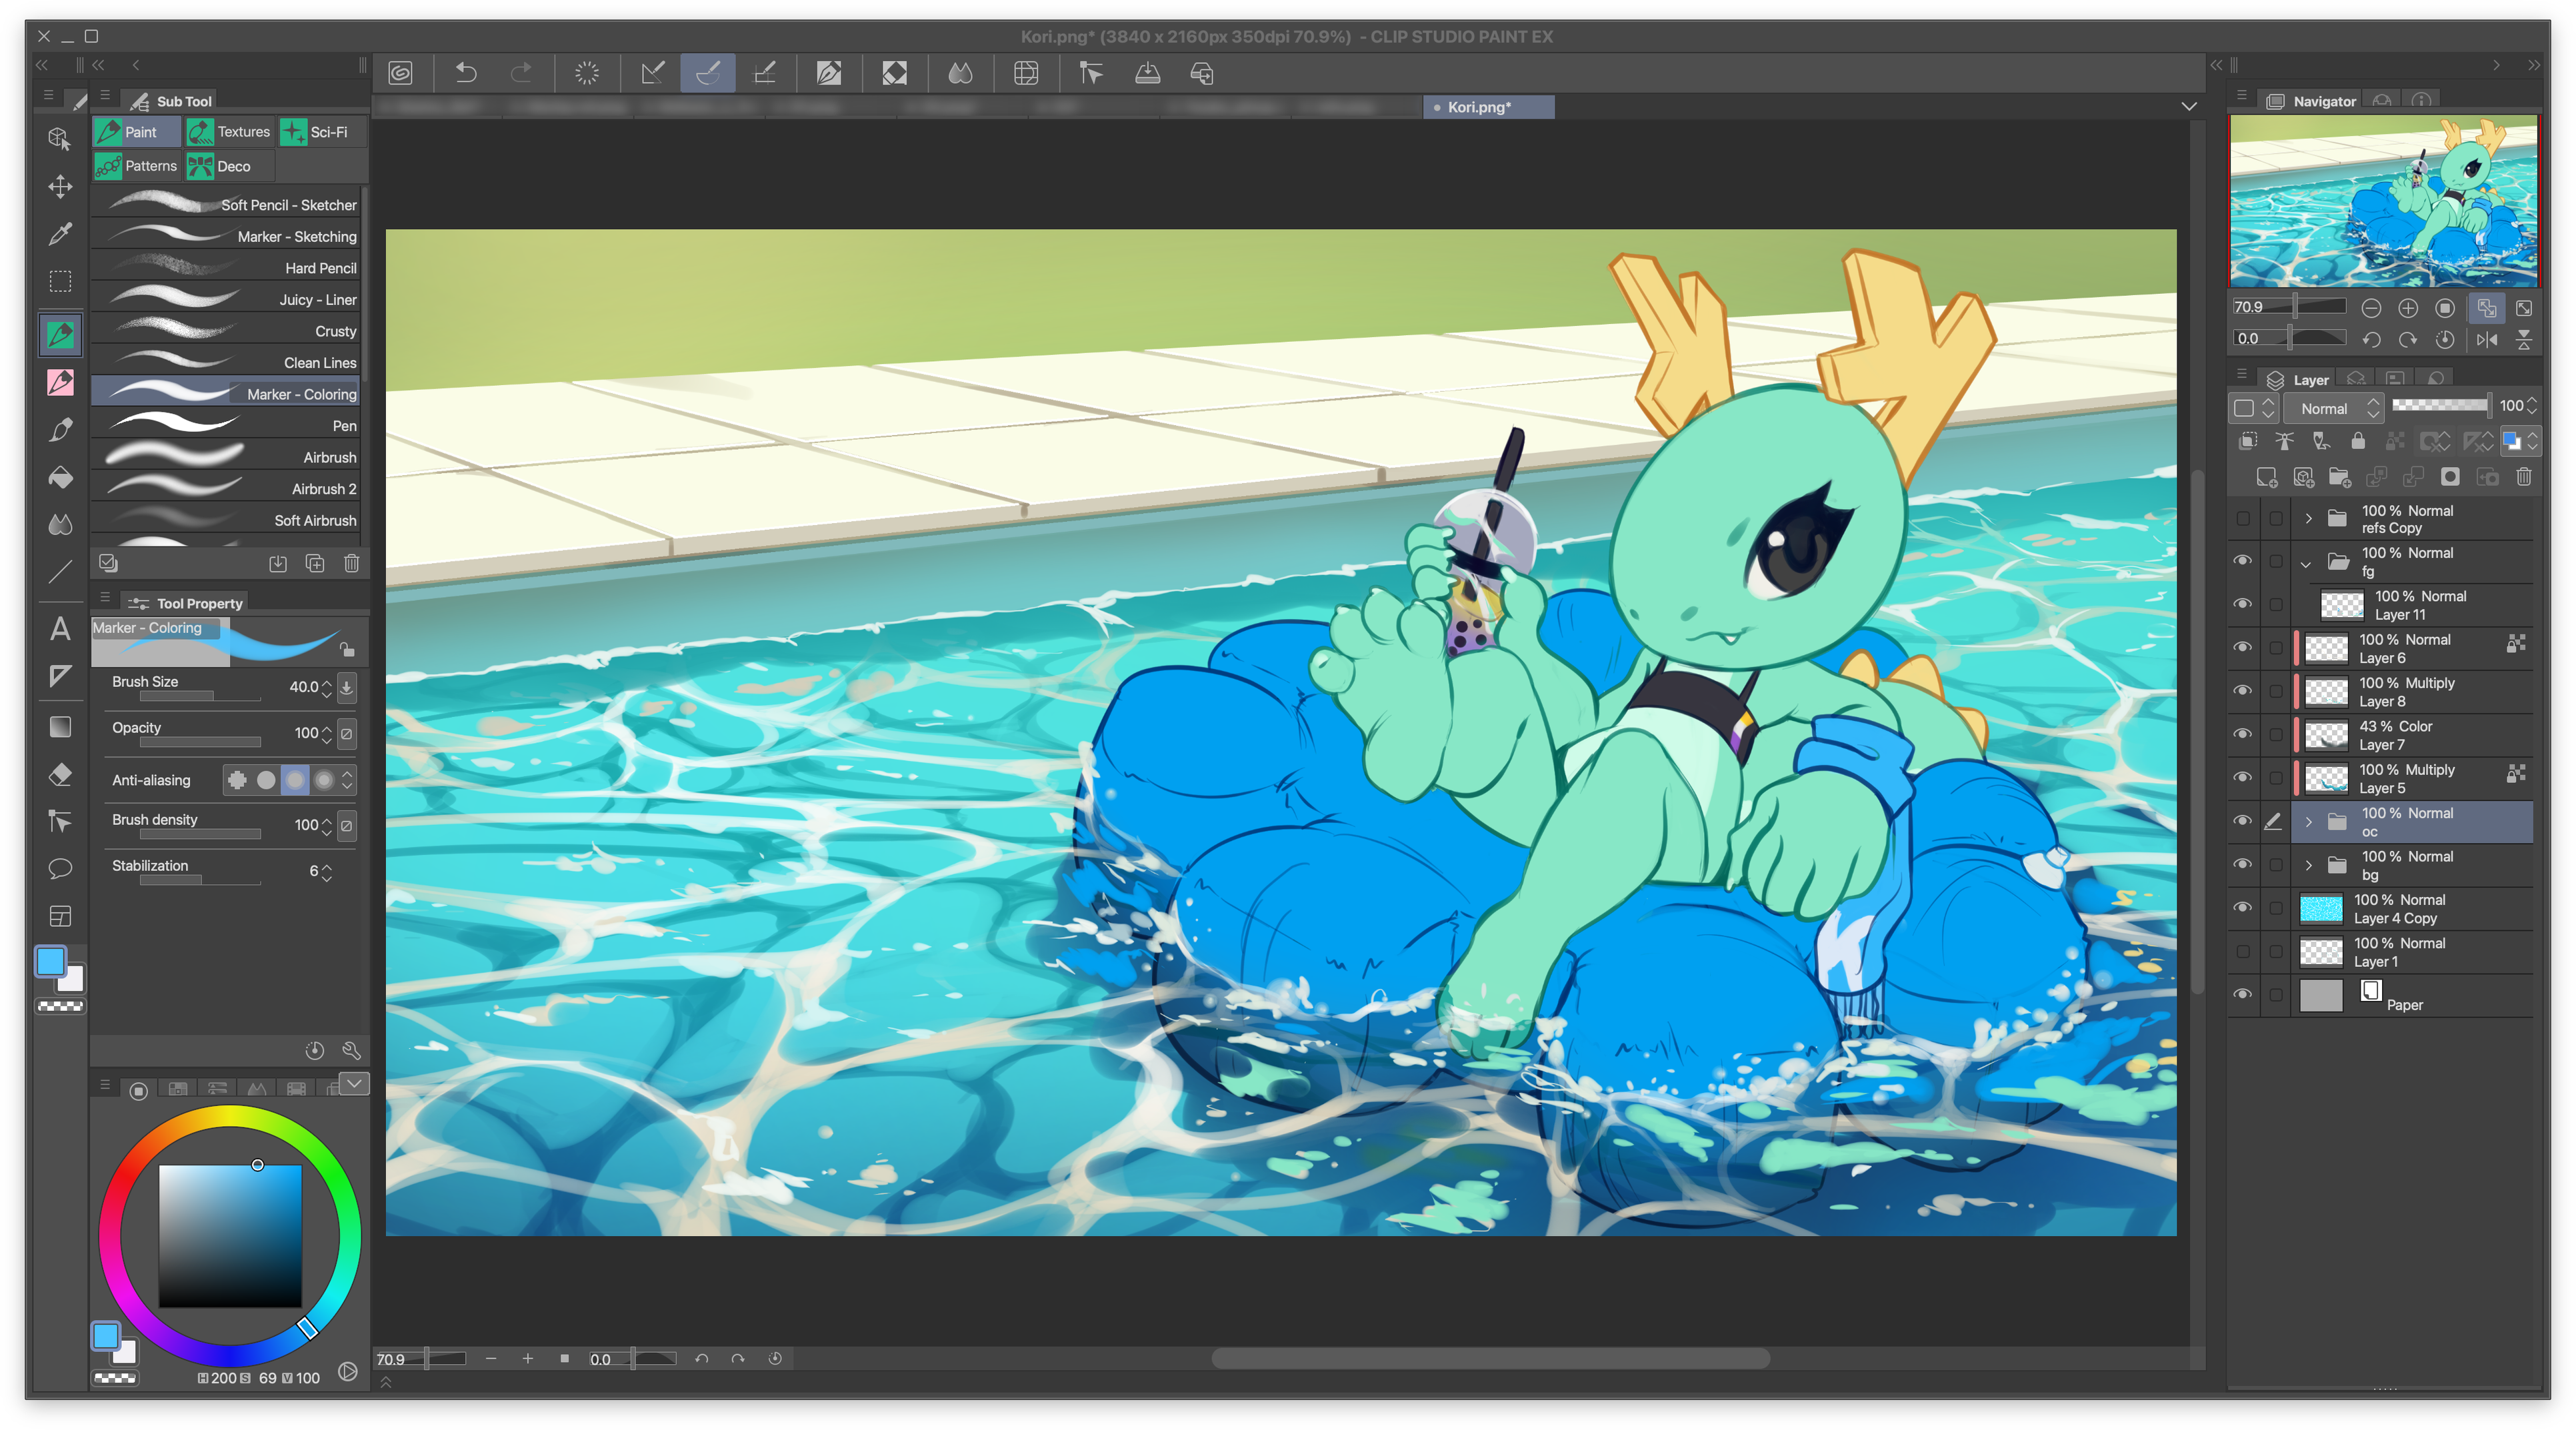Show the Layer 1 layer
The image size is (2576, 1430).
point(2243,952)
